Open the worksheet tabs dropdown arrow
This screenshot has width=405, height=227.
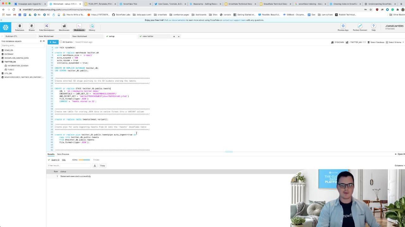coord(178,36)
